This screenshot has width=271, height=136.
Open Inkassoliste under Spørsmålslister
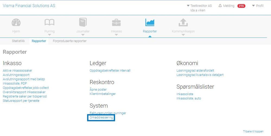tap(185, 94)
